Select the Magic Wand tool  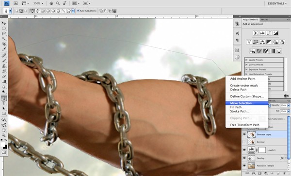4,39
